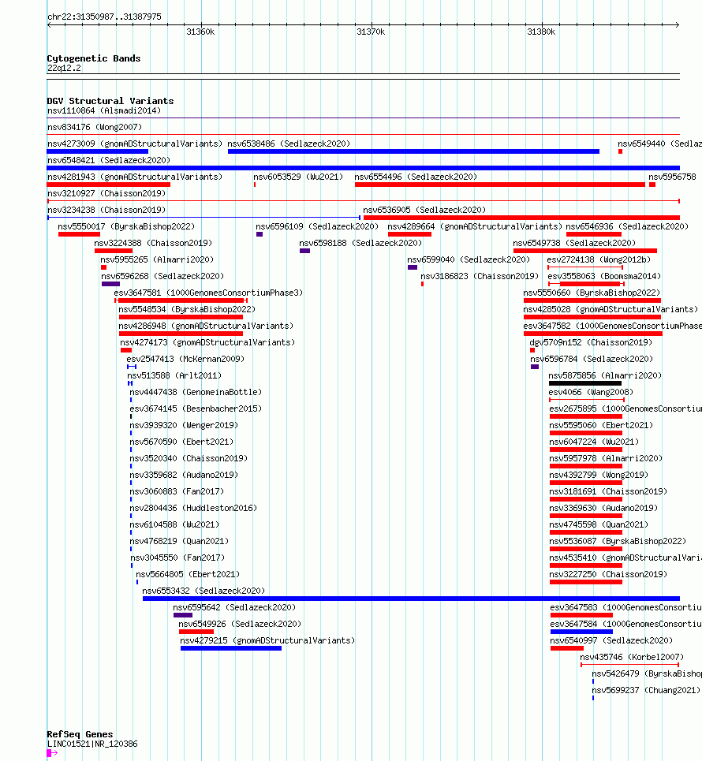Select nsv5957978 (Almarri2020) variant
Viewport: 702px width, 761px height.
point(606,458)
